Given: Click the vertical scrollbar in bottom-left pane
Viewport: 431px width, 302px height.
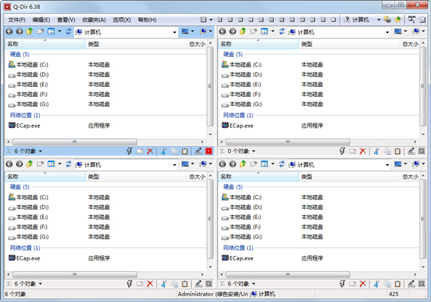Looking at the screenshot, I should coord(210,219).
